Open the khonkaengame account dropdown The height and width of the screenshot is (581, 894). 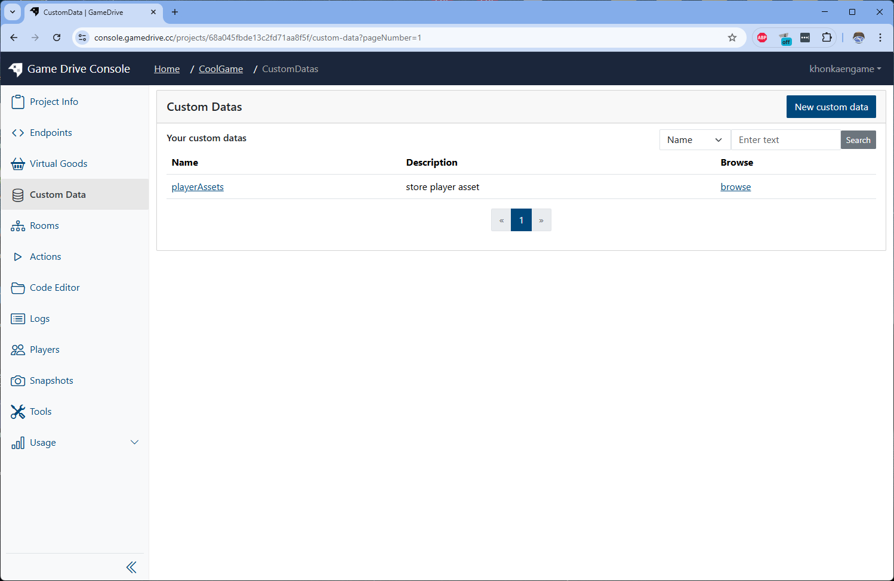click(x=844, y=69)
